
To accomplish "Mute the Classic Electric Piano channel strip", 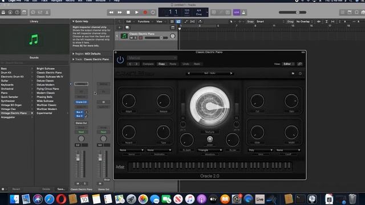I will click(x=78, y=183).
